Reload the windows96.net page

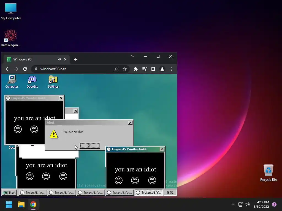(25, 69)
